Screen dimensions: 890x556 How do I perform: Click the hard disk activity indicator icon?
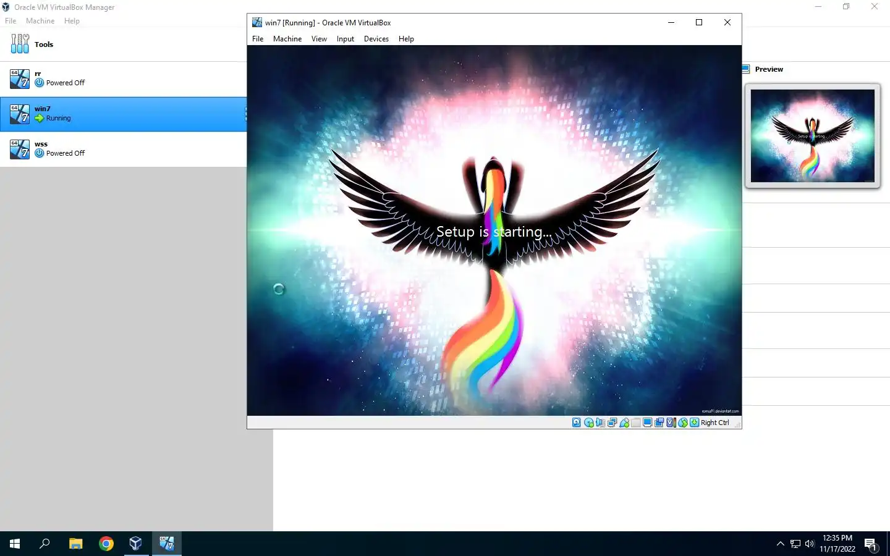click(x=577, y=423)
